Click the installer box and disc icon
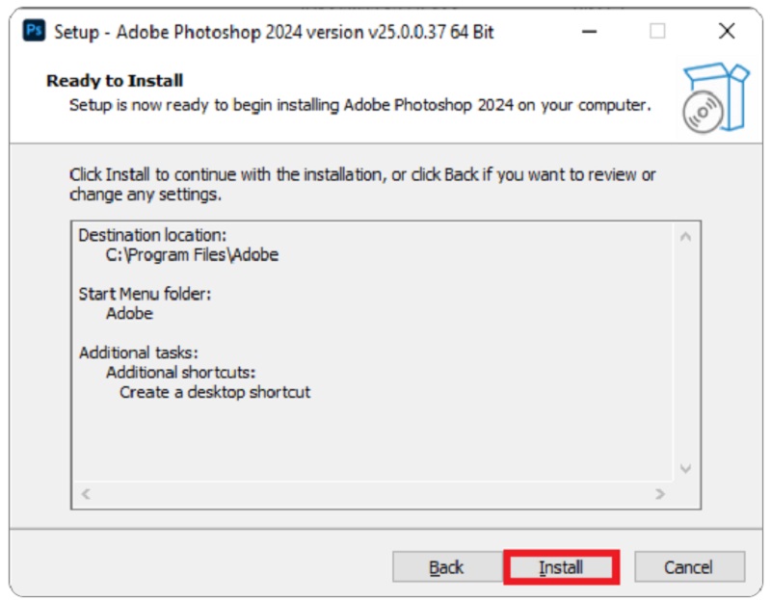The image size is (771, 600). [715, 98]
